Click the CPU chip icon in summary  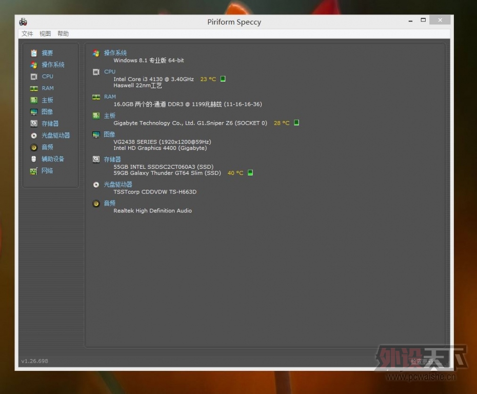click(x=96, y=72)
